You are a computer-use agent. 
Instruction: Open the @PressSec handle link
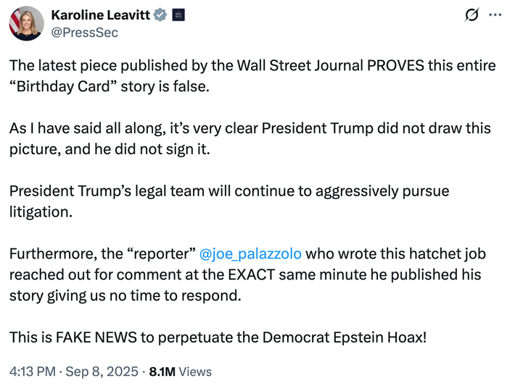point(84,33)
